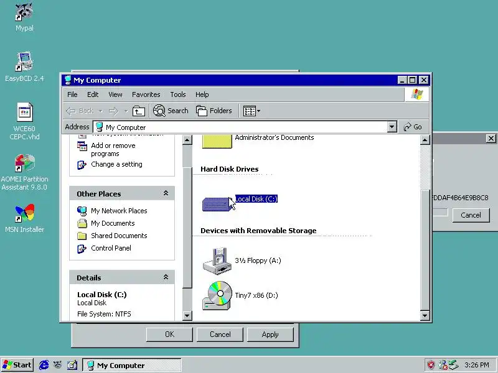Select the EasyBCD 2.4 desktop icon
The height and width of the screenshot is (373, 498).
(x=24, y=67)
